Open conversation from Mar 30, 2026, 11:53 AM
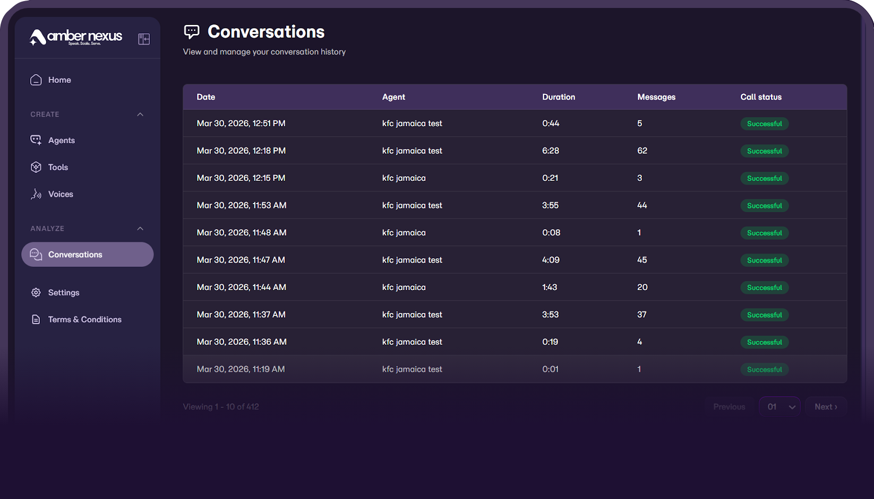The image size is (874, 499). 515,205
